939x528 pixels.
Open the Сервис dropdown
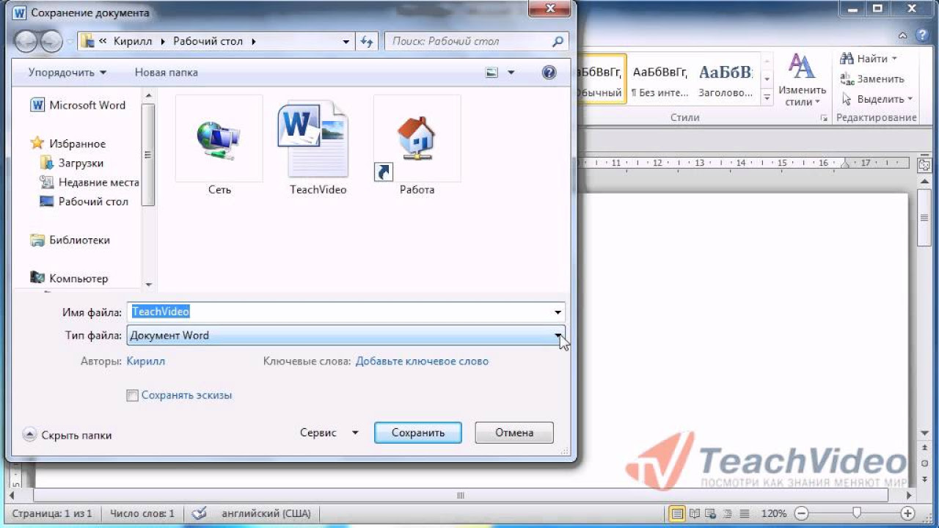tap(329, 433)
